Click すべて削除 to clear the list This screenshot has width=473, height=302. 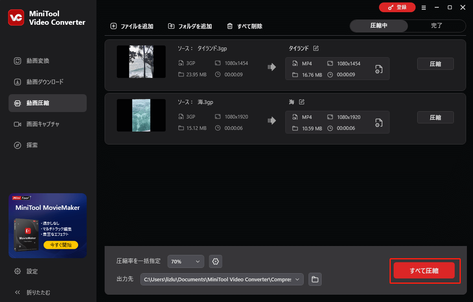245,26
